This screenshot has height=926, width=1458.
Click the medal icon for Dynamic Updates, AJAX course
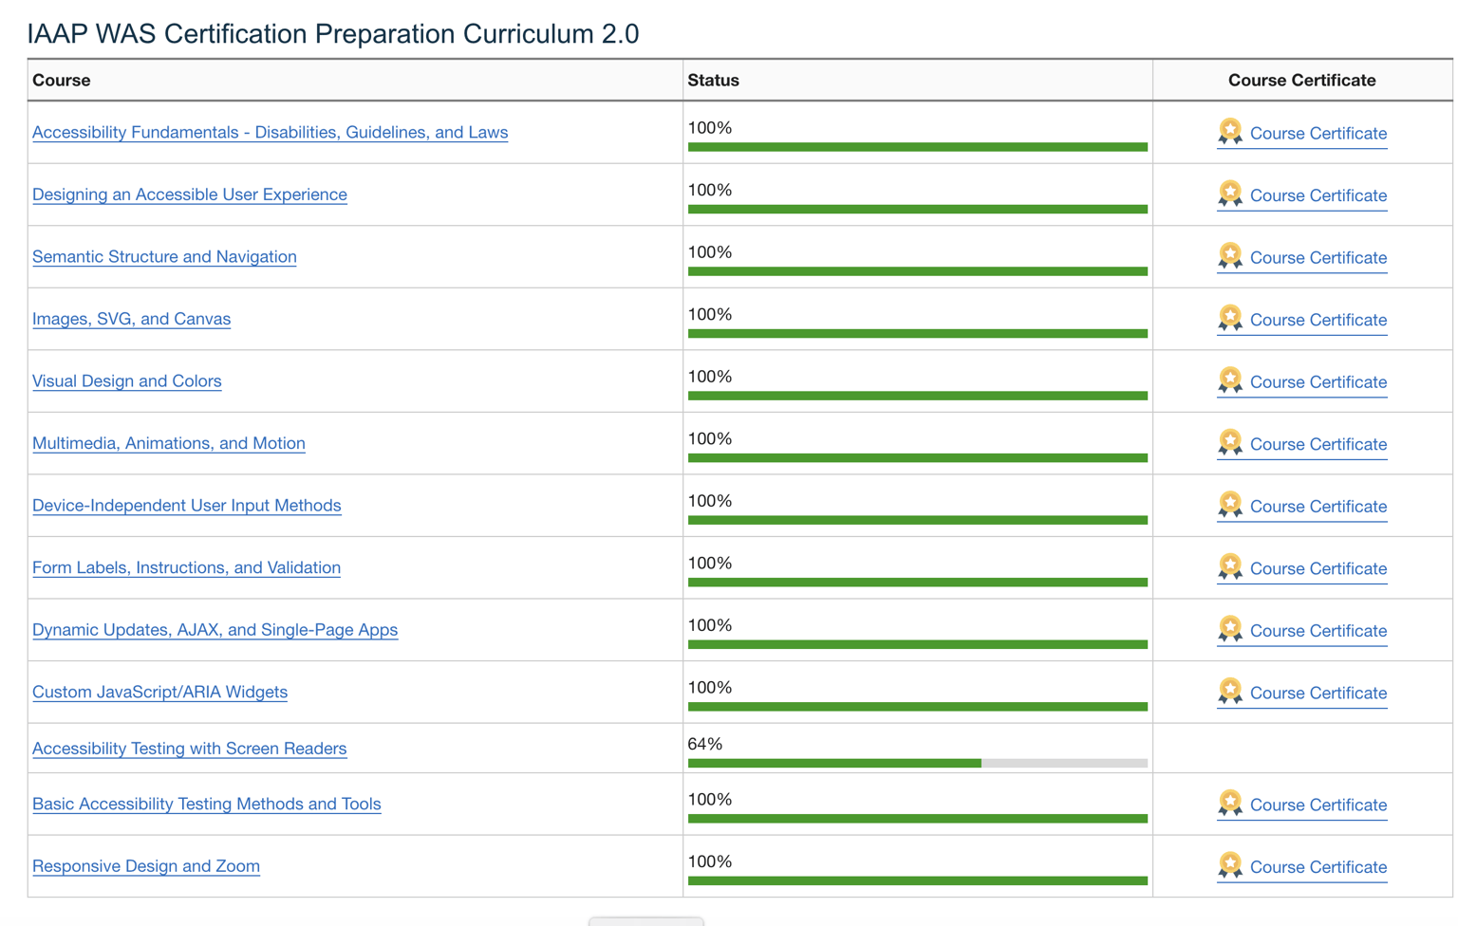click(1230, 629)
